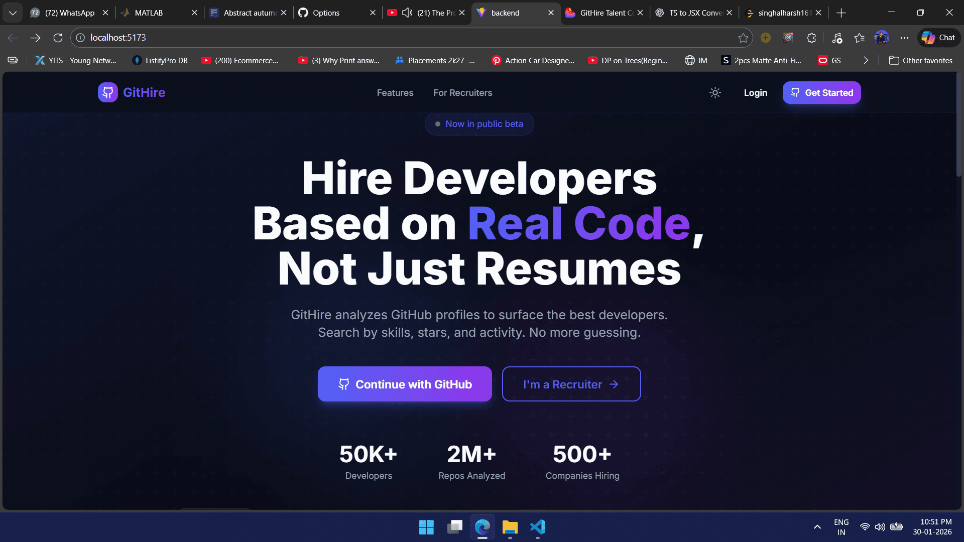Open 2pcs Matte Anti-Fi... bookmark
The width and height of the screenshot is (964, 542).
pyautogui.click(x=761, y=61)
